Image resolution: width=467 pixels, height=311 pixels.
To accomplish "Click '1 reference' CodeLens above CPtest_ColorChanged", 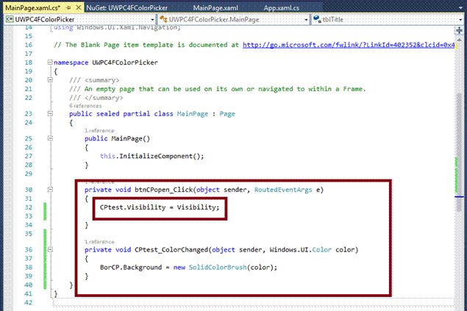I will click(x=99, y=242).
